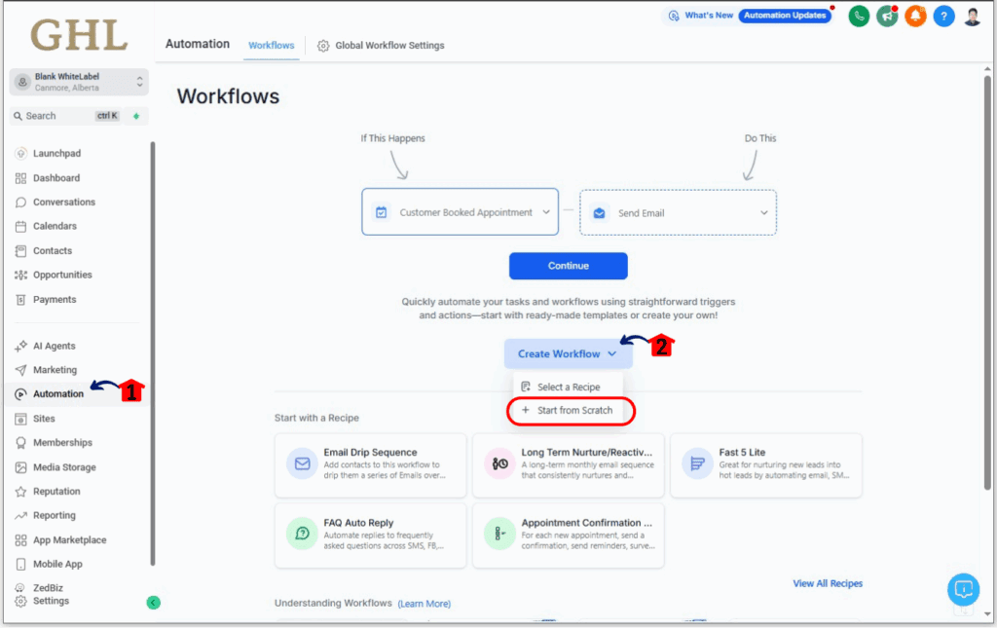Click the AI Agents sparkle icon
The image size is (997, 628).
[x=21, y=346]
